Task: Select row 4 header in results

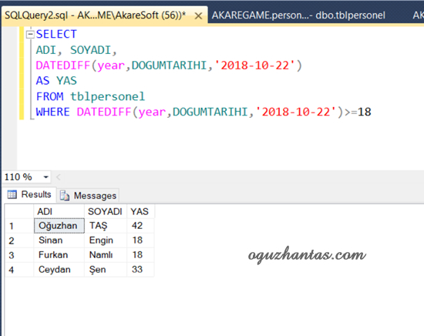Action: point(19,270)
